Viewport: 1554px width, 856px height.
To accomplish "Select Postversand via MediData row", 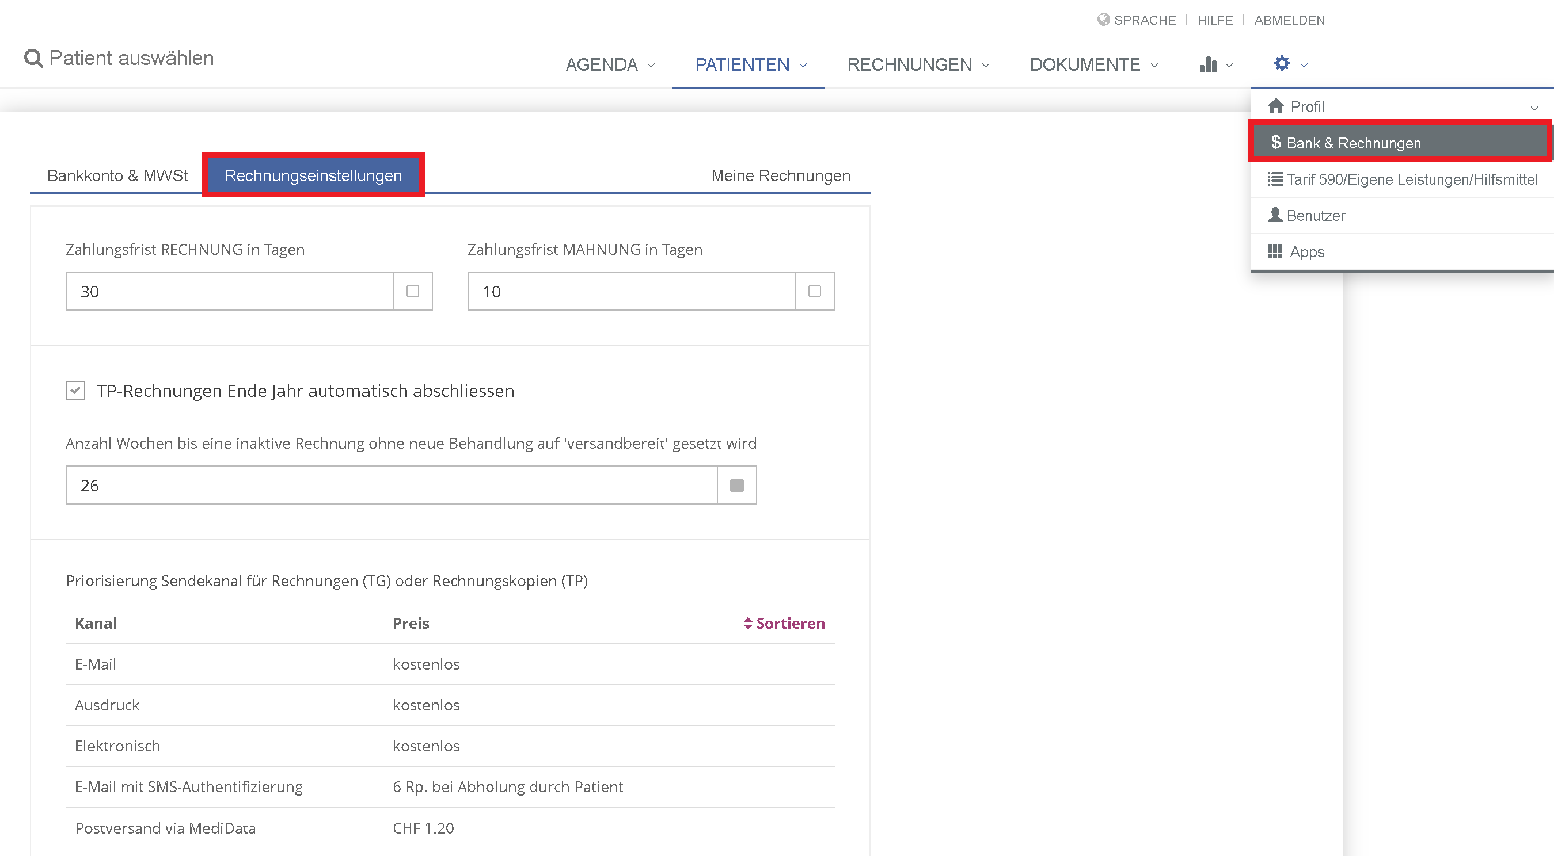I will point(450,828).
